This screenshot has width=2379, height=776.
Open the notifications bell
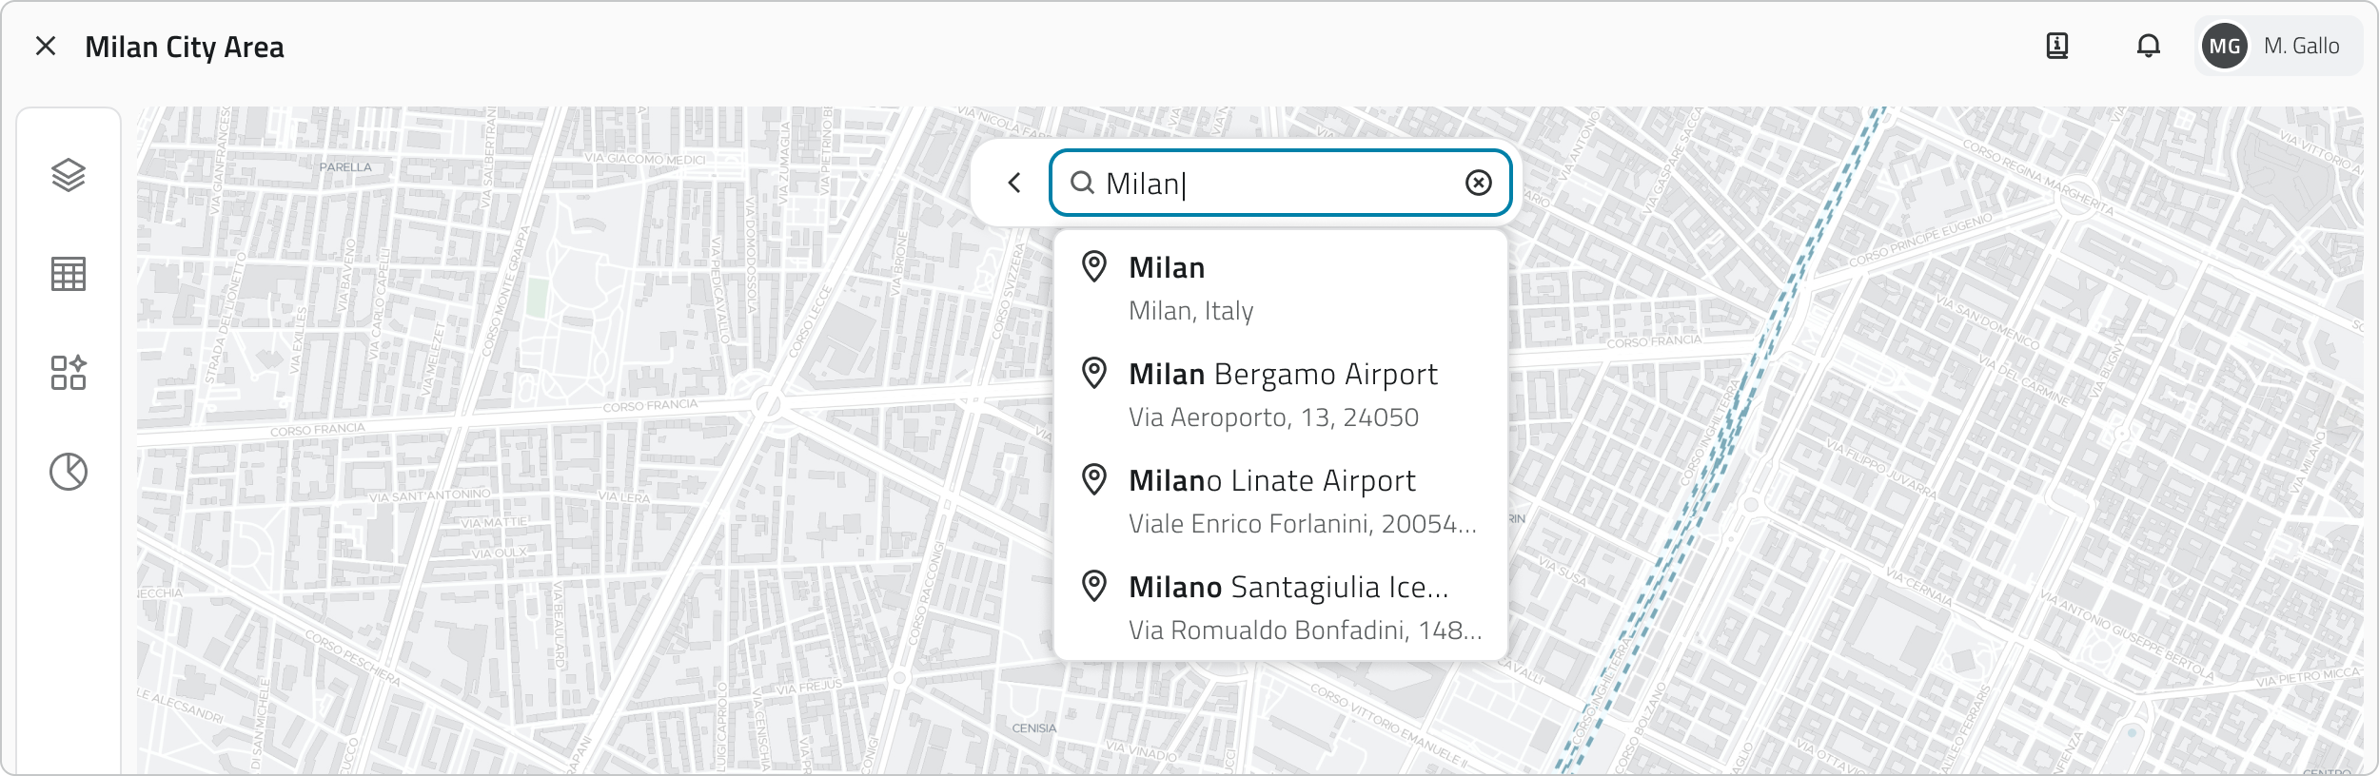coord(2149,46)
